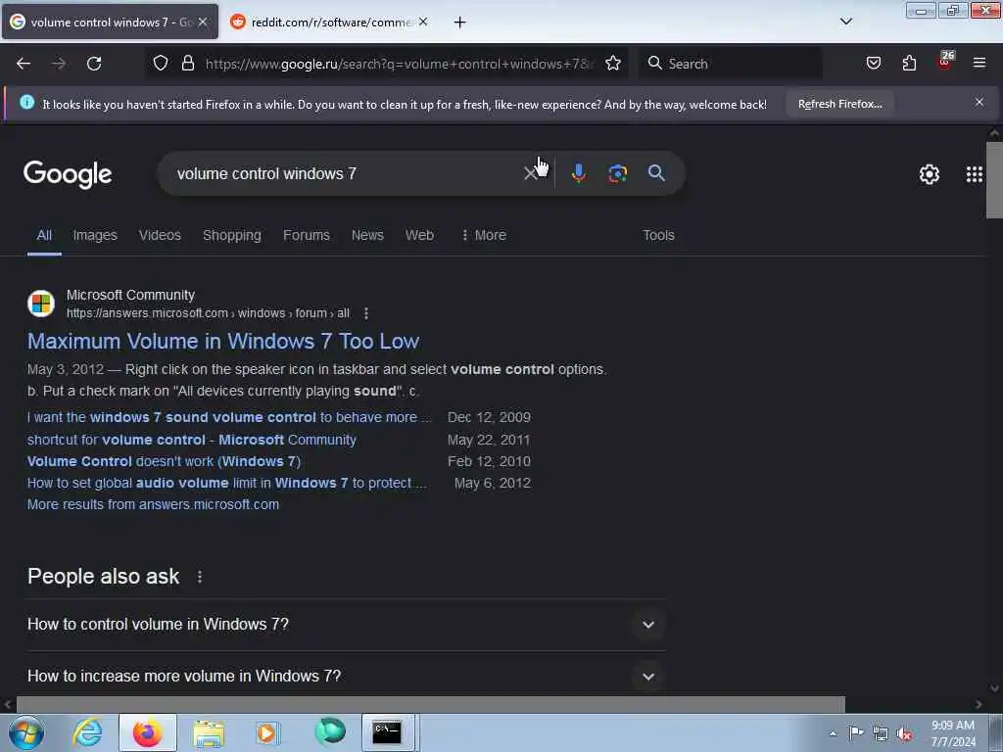This screenshot has width=1003, height=752.
Task: Switch to the Forums results tab
Action: tap(307, 235)
